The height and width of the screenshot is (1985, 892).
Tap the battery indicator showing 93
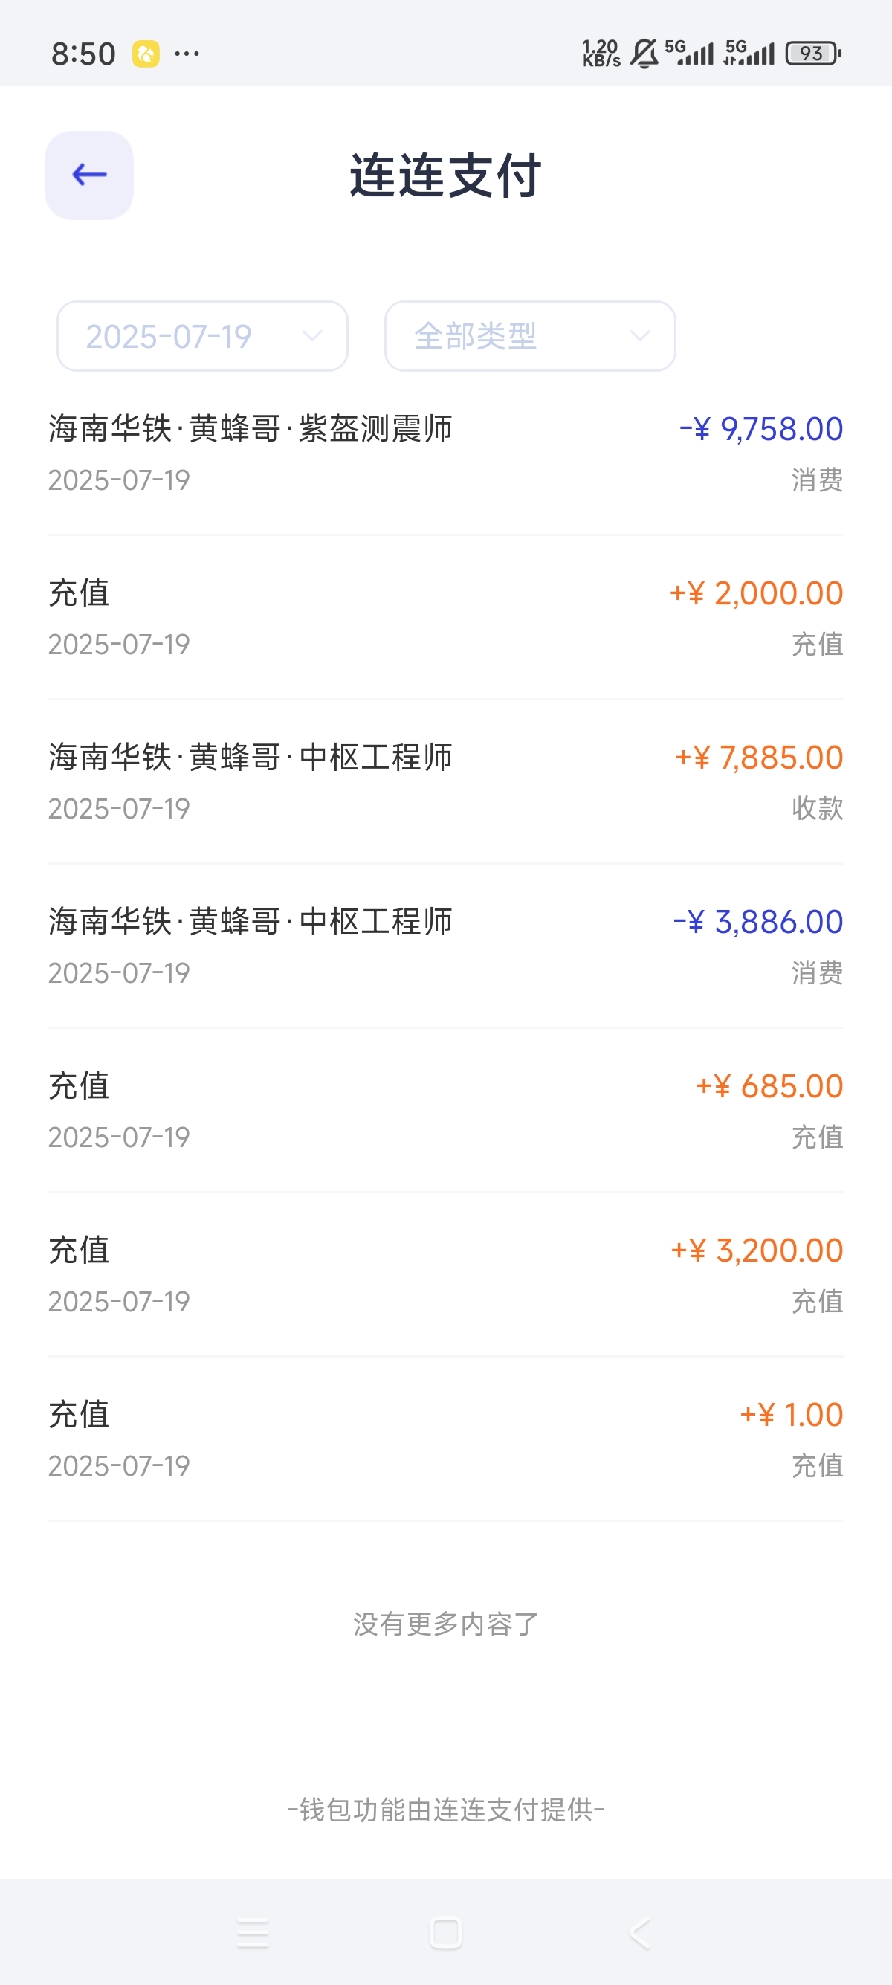pos(813,54)
